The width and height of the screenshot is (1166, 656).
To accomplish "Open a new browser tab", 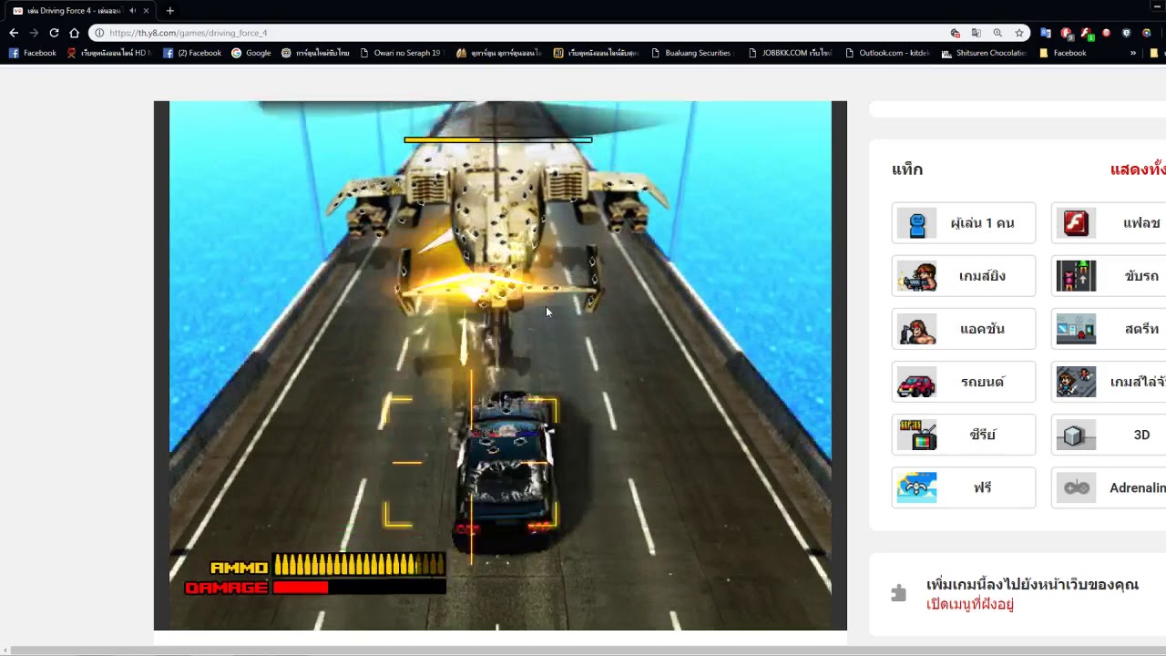I will 169,11.
